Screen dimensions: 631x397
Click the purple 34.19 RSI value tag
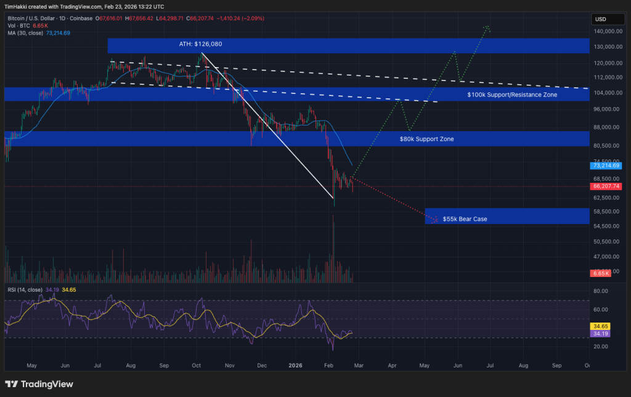(x=600, y=333)
